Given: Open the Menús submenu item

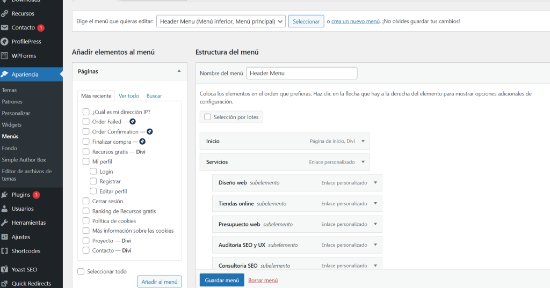Looking at the screenshot, I should click(x=10, y=136).
